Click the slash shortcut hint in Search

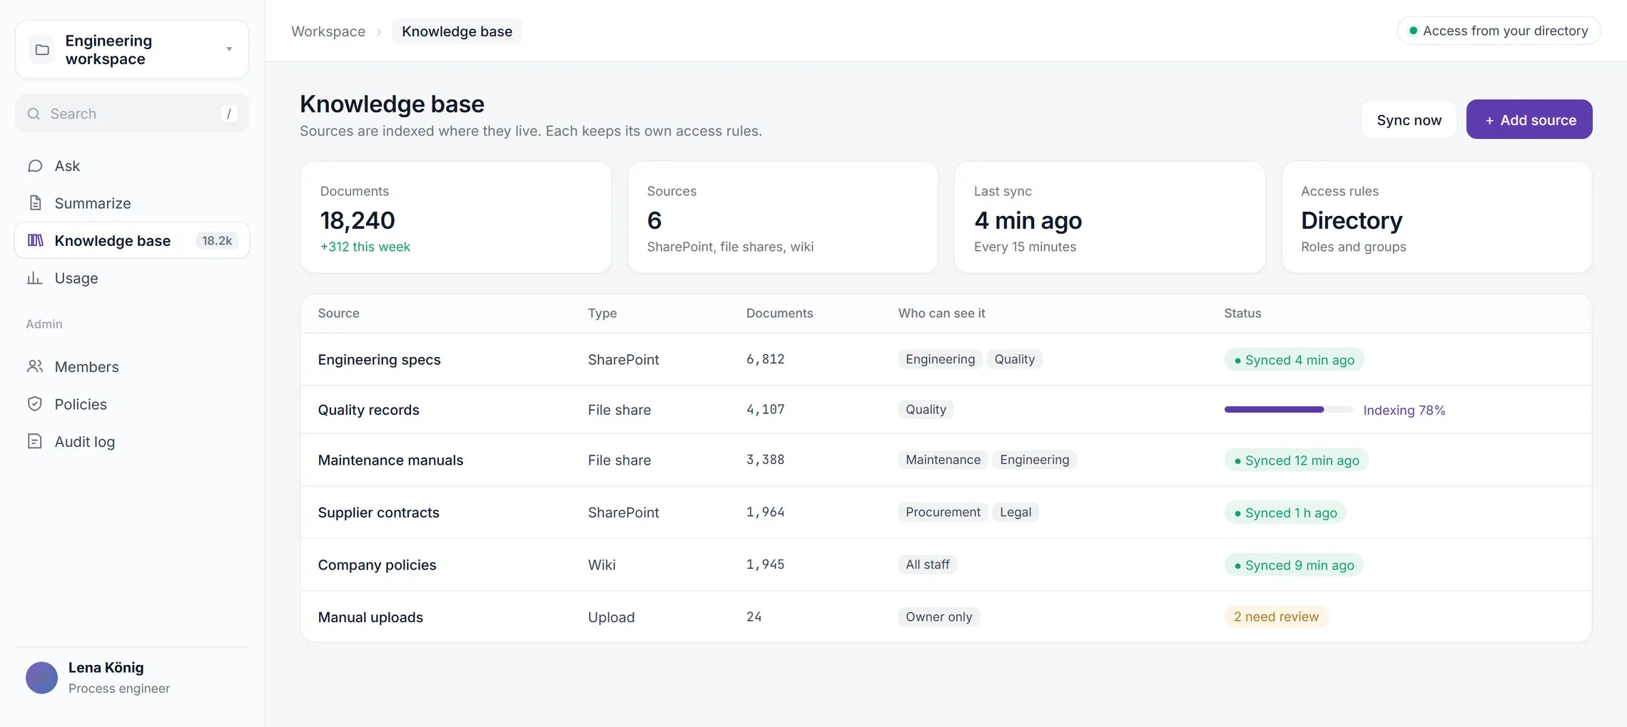pyautogui.click(x=228, y=114)
